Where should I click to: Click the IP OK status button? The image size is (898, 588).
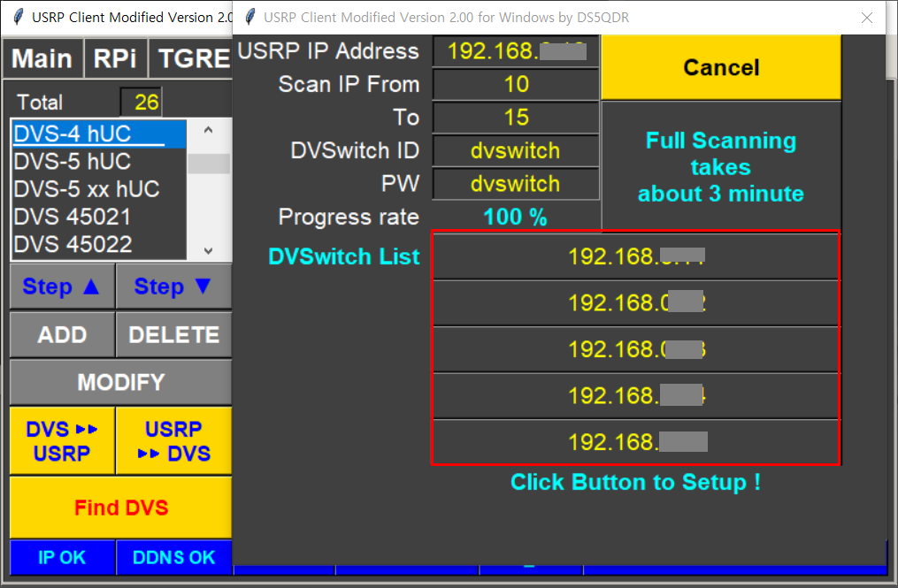point(62,557)
